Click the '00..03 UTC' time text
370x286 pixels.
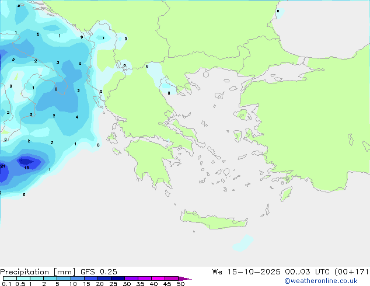tap(307, 272)
